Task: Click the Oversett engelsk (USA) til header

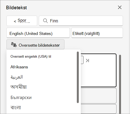Action: click(x=31, y=57)
